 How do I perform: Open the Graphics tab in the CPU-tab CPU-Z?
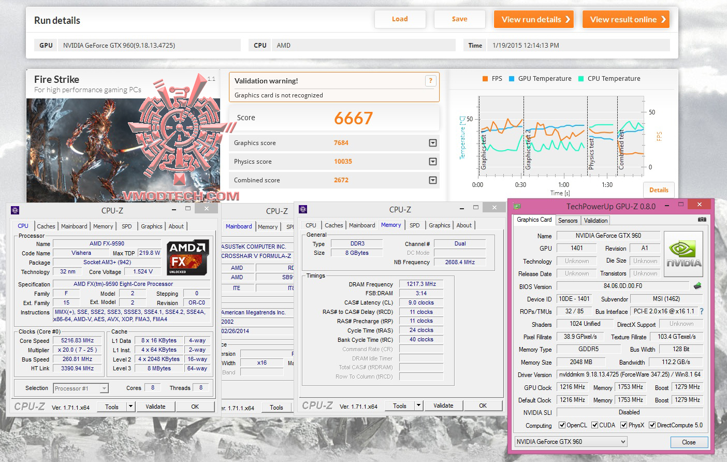click(x=151, y=226)
